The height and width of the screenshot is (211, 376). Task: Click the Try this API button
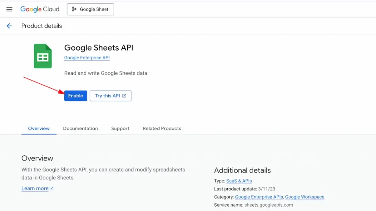(x=110, y=96)
